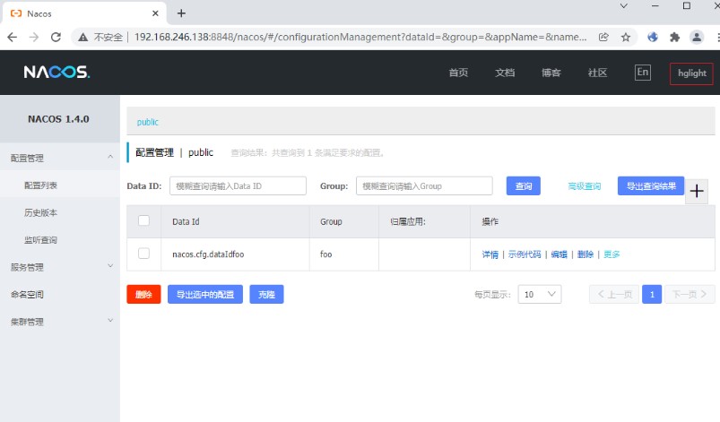Open the page size dropdown showing 10

[x=540, y=295]
